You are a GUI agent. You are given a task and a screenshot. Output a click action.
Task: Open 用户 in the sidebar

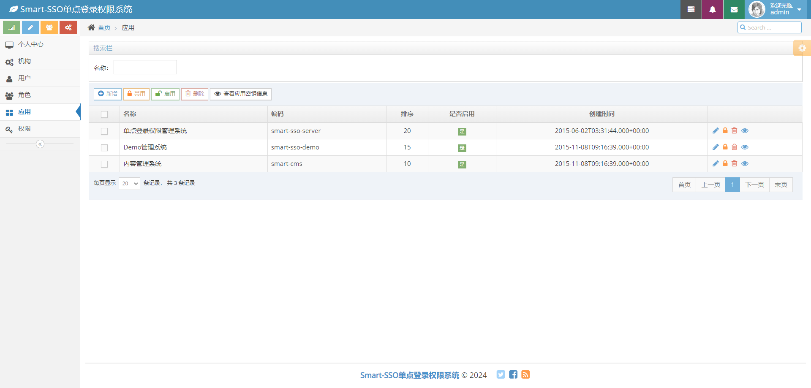pyautogui.click(x=40, y=78)
